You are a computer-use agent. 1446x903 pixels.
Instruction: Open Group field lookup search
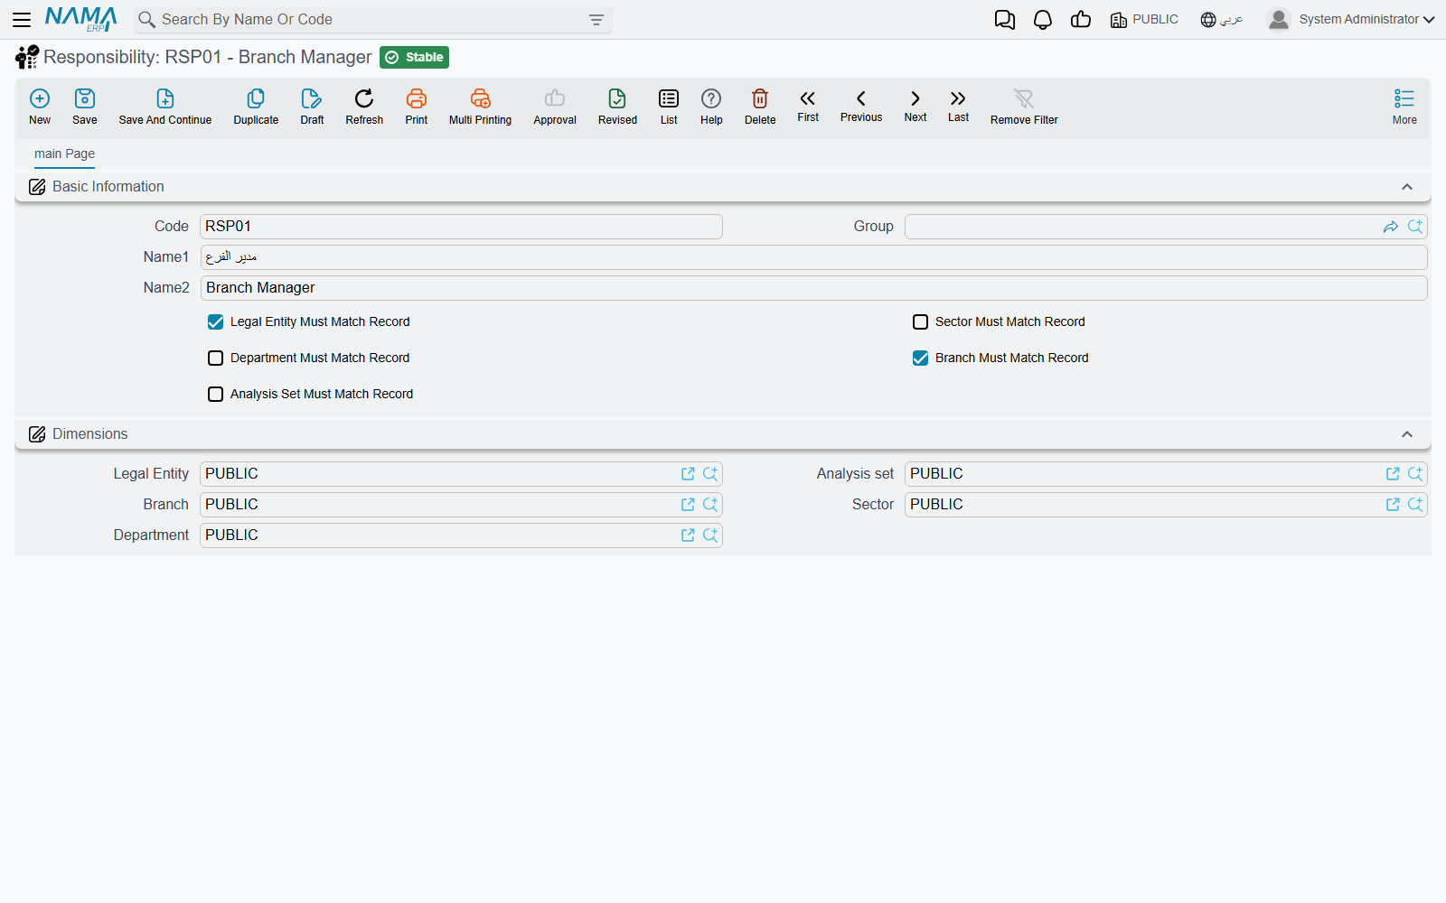(1415, 227)
